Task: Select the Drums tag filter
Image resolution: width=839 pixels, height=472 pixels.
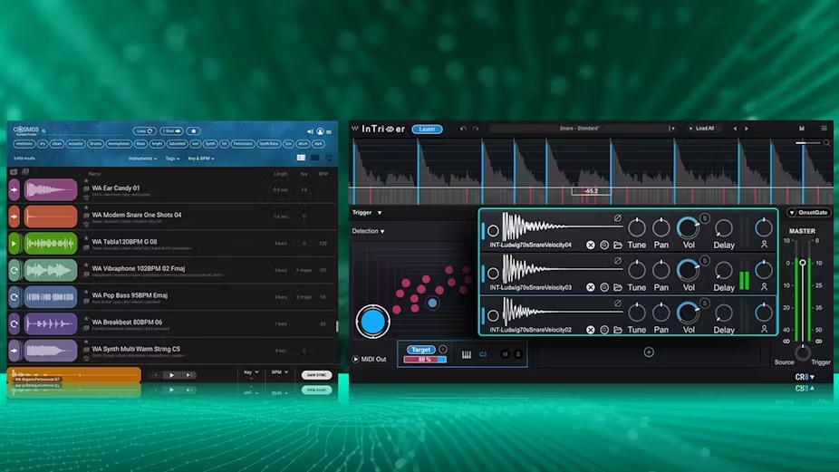Action: pos(95,143)
